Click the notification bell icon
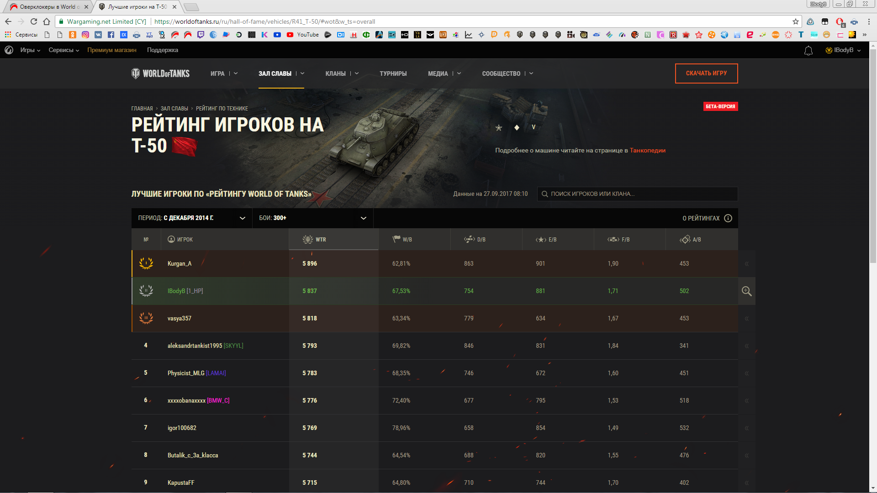This screenshot has height=493, width=877. pos(808,51)
